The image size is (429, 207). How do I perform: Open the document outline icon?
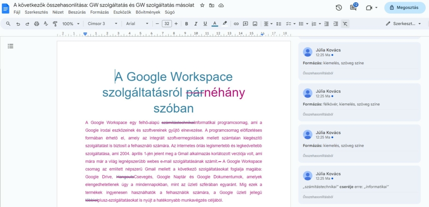pos(10,46)
